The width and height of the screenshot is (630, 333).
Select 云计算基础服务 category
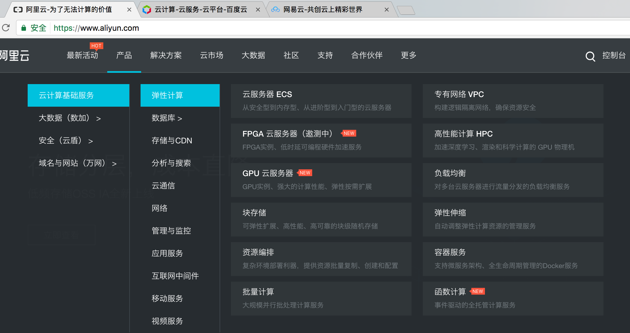point(78,95)
